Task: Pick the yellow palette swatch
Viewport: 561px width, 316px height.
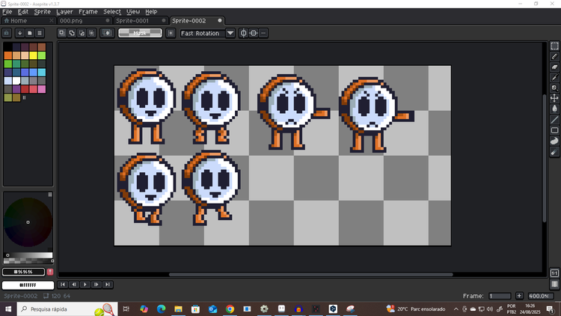Action: (x=33, y=55)
